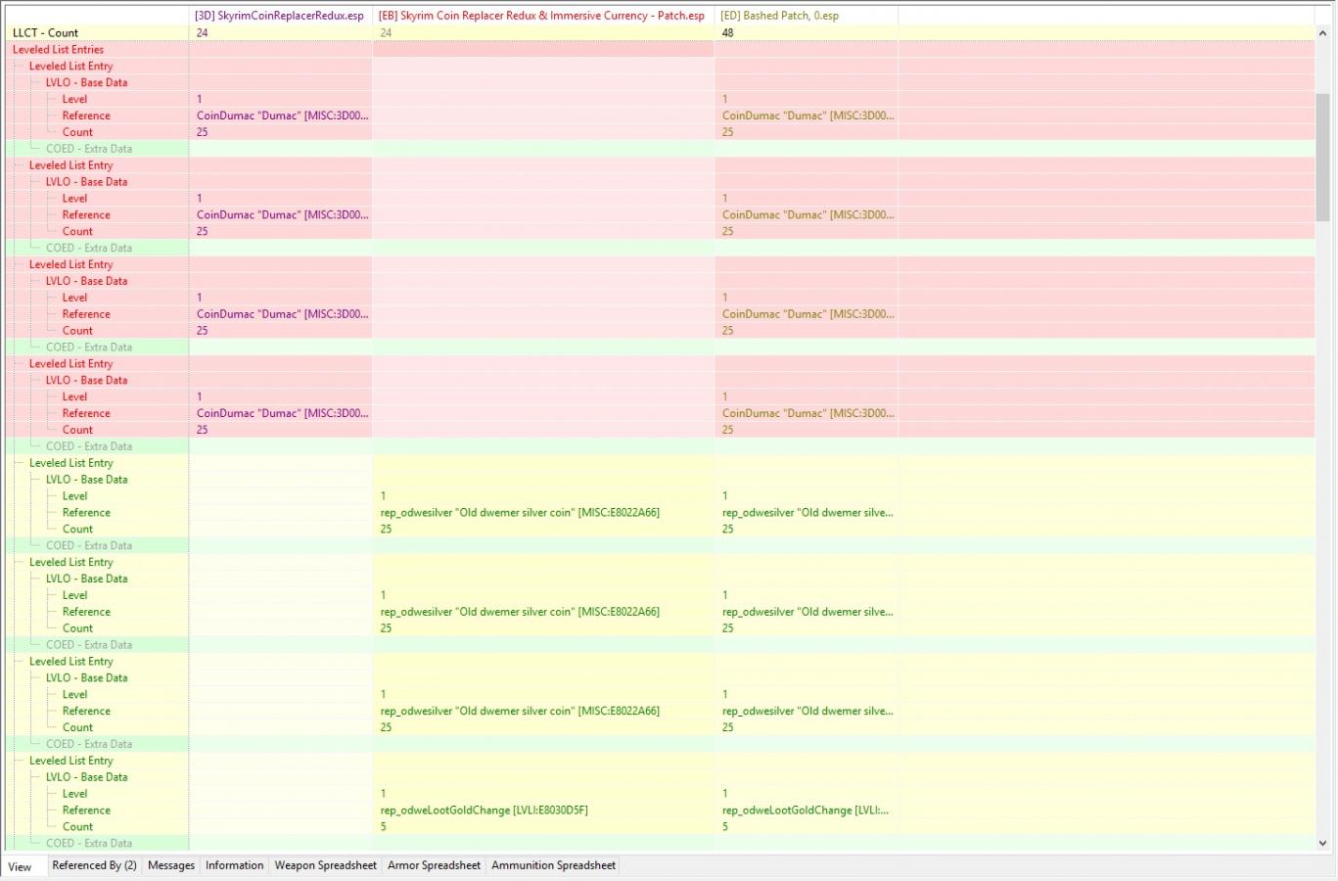Open the Weapon Spreadsheet tab
1338x881 pixels.
(x=325, y=865)
